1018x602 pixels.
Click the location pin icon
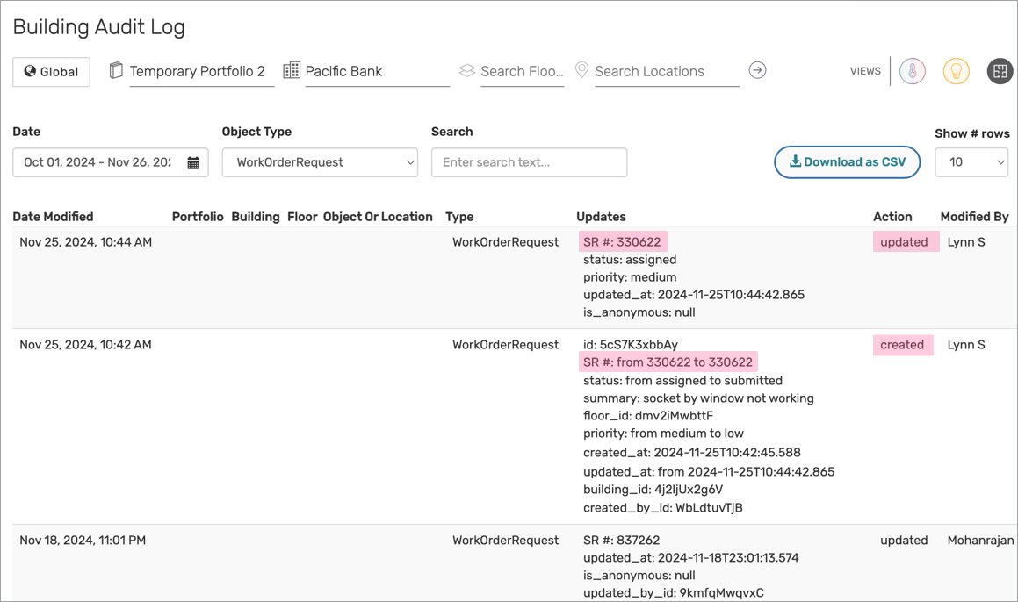(x=581, y=70)
